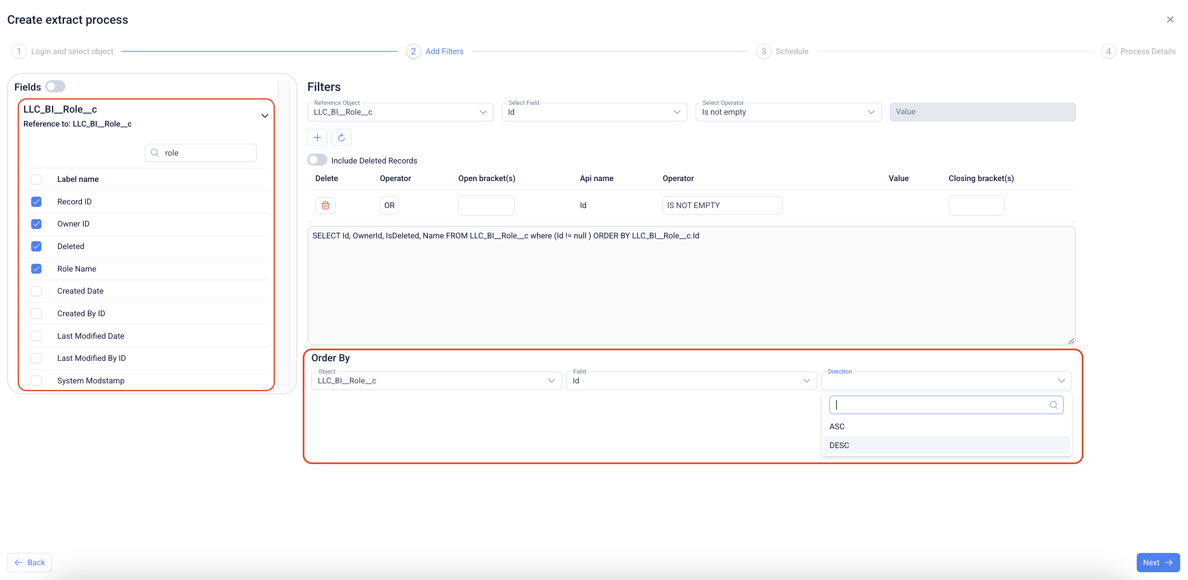
Task: Click the SOQL query text area
Action: pos(691,285)
